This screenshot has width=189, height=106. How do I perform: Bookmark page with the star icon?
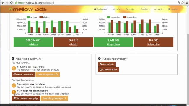click(183, 3)
